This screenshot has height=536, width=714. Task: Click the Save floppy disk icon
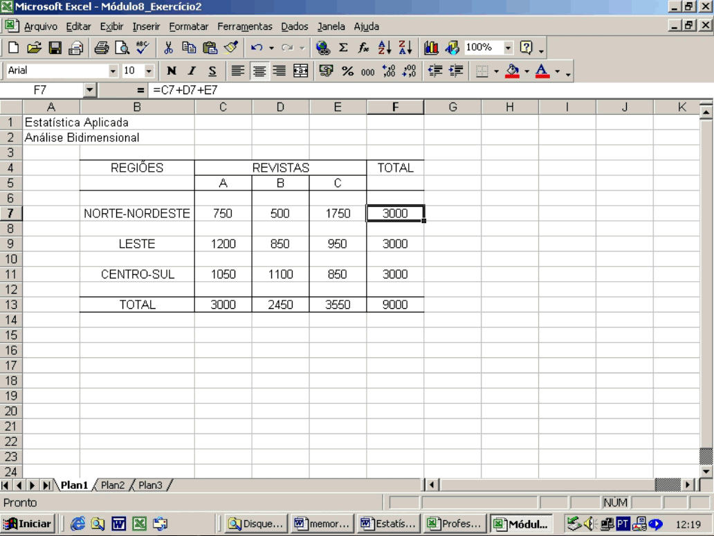(x=55, y=48)
